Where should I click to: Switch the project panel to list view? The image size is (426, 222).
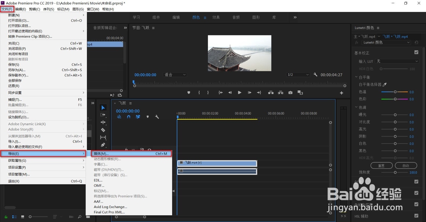14,216
